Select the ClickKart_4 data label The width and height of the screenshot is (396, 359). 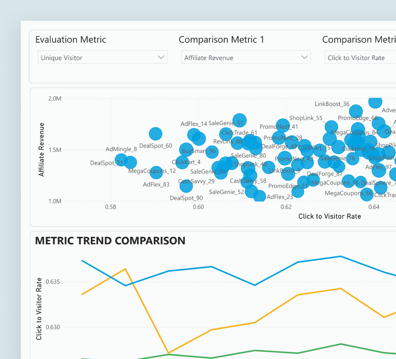186,162
